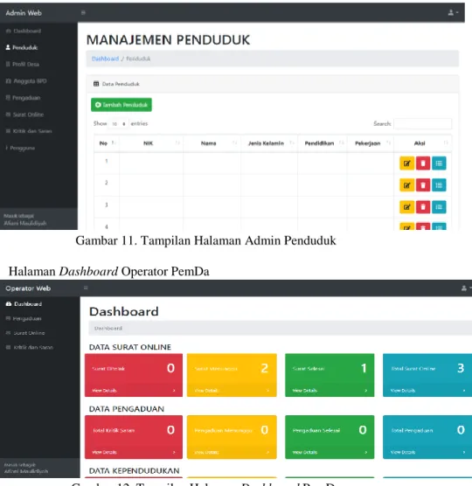Edit row 1 with yellow pencil icon
Viewport: 472px width, 486px height.
point(407,163)
